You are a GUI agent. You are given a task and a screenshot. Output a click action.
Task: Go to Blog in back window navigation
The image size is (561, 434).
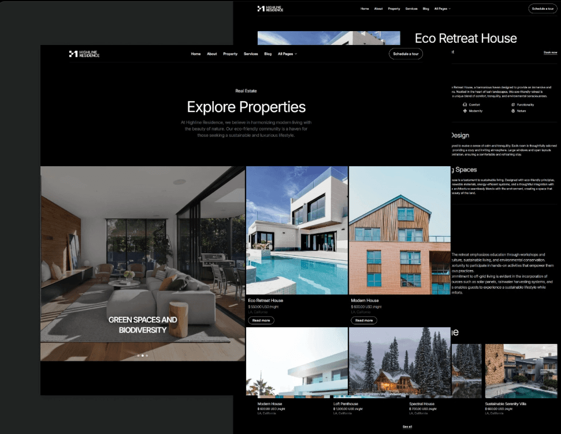tap(426, 9)
